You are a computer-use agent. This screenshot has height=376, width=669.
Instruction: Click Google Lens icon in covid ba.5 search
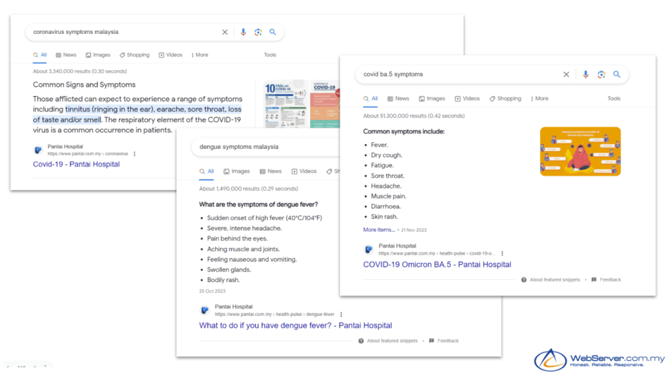(601, 74)
